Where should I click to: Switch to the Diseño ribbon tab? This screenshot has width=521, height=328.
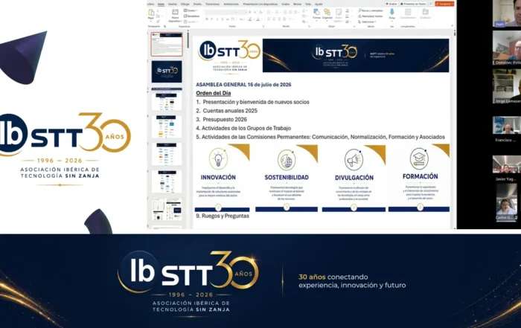pos(197,4)
